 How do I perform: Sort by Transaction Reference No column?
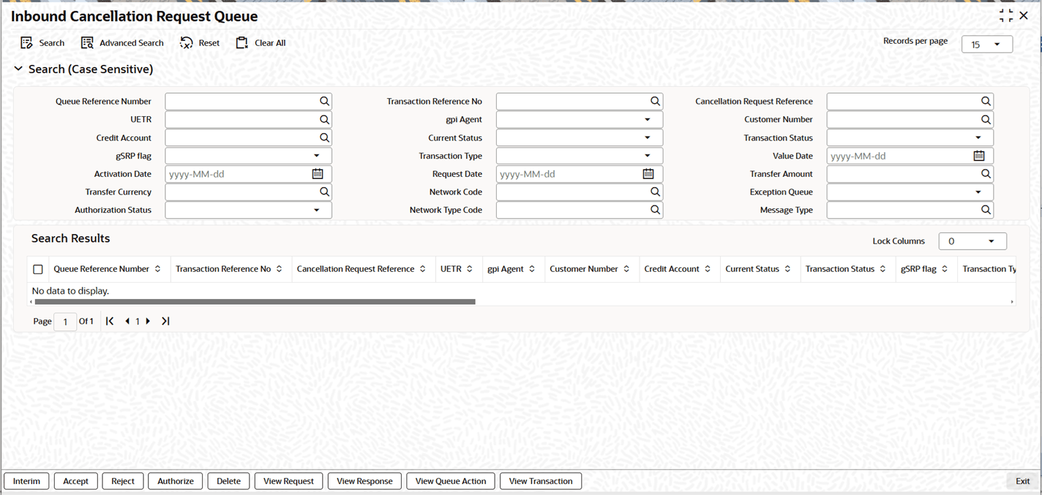[279, 269]
